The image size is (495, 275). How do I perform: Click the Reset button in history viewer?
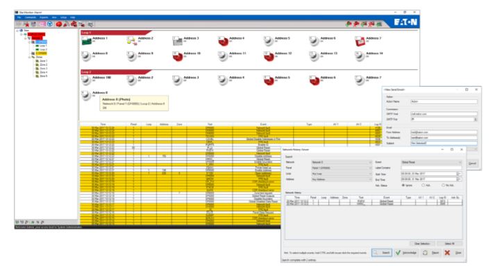click(431, 253)
